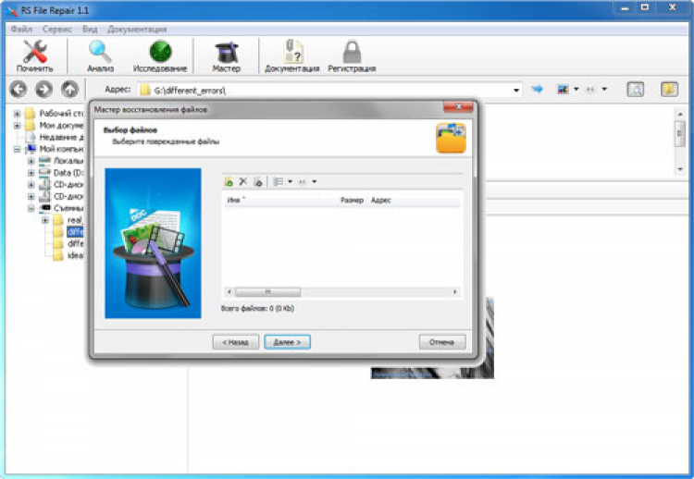Click the Регистрация padlock icon
The height and width of the screenshot is (479, 694).
352,55
